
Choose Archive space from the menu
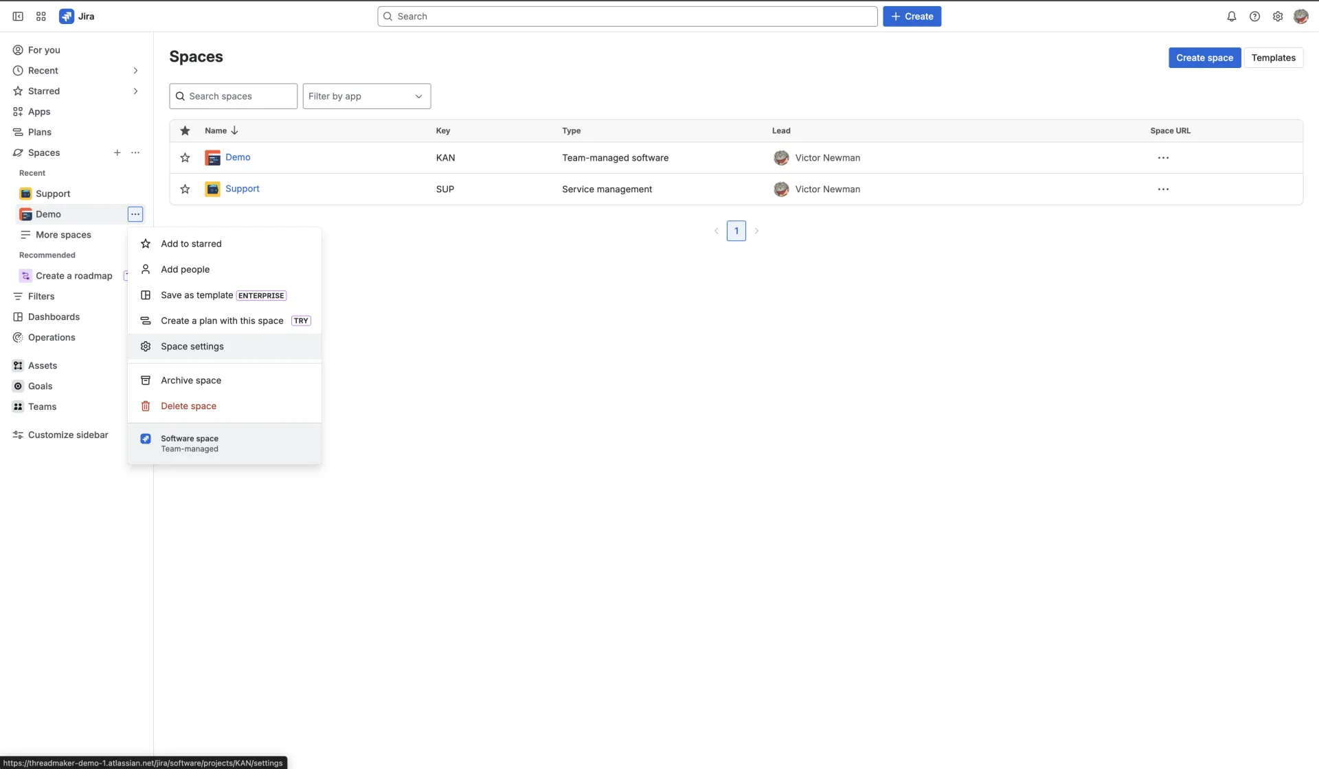[x=225, y=380]
